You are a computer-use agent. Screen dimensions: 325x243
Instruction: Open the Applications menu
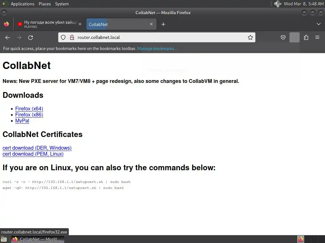coord(23,4)
